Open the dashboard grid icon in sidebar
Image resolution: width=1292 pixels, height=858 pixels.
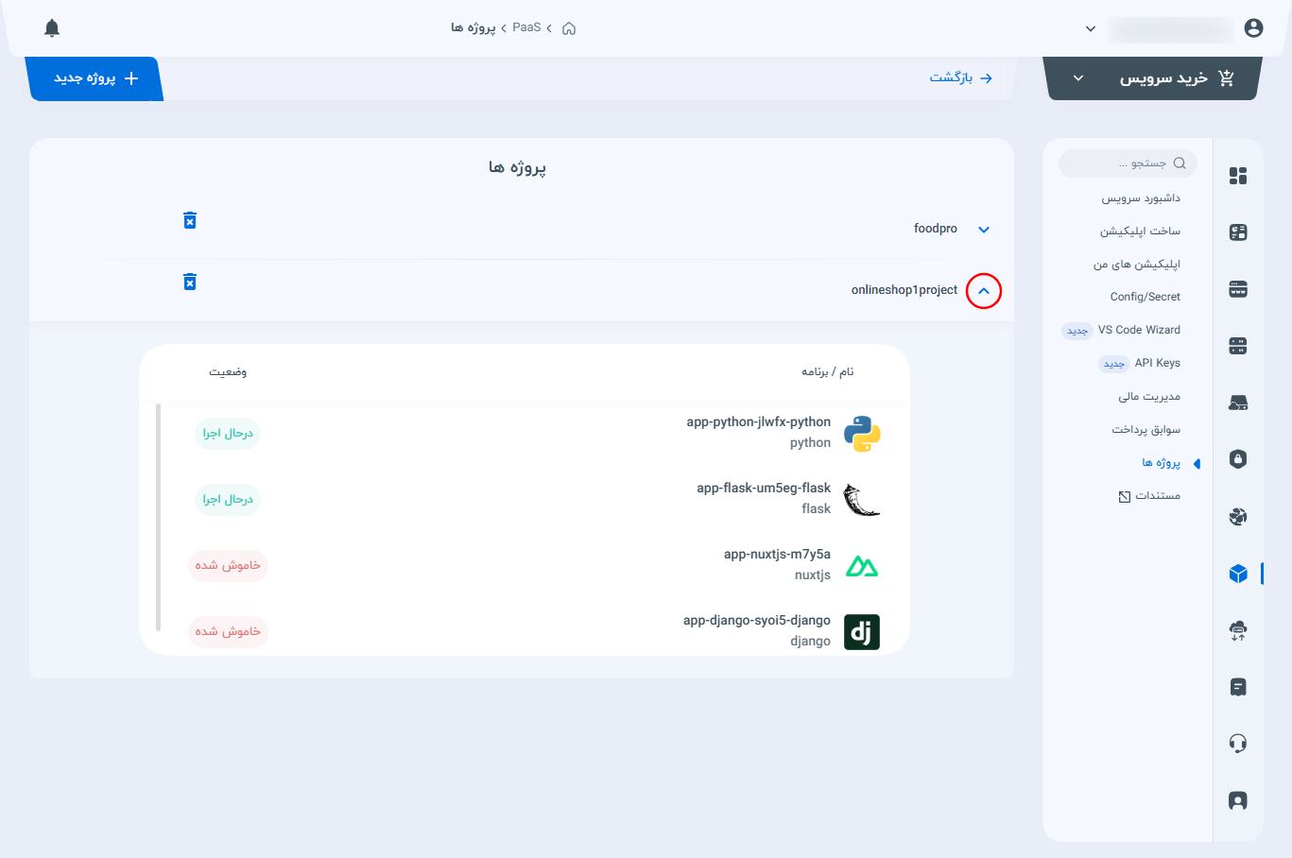point(1238,176)
